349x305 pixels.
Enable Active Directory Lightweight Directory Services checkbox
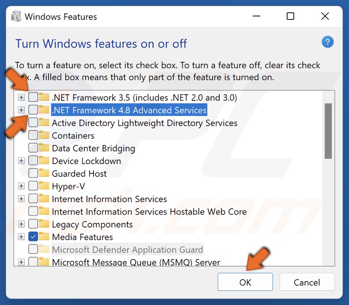(33, 122)
